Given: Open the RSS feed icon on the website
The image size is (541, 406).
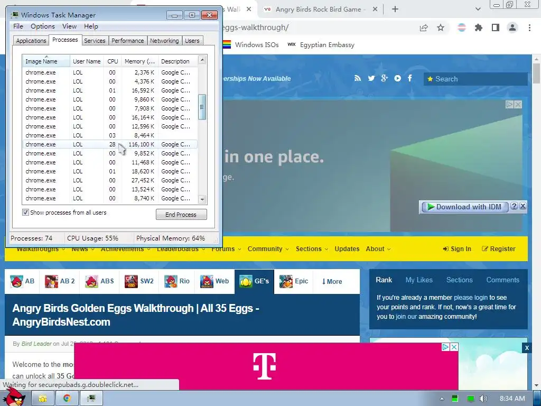Looking at the screenshot, I should (x=358, y=78).
